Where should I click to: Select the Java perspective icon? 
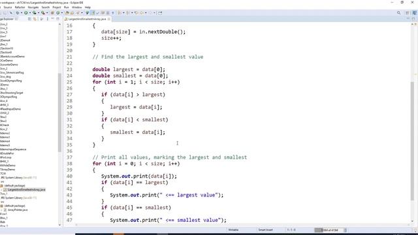click(414, 13)
